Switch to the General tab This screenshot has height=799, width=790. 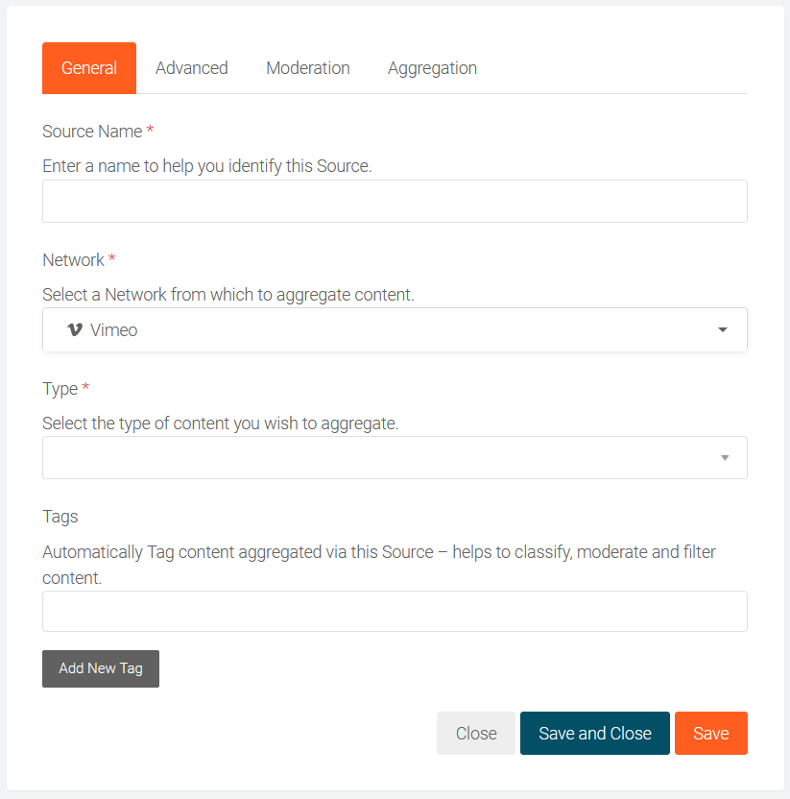point(89,68)
